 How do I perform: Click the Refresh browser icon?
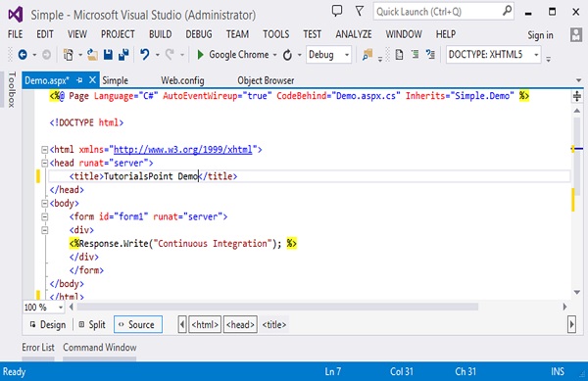point(287,55)
